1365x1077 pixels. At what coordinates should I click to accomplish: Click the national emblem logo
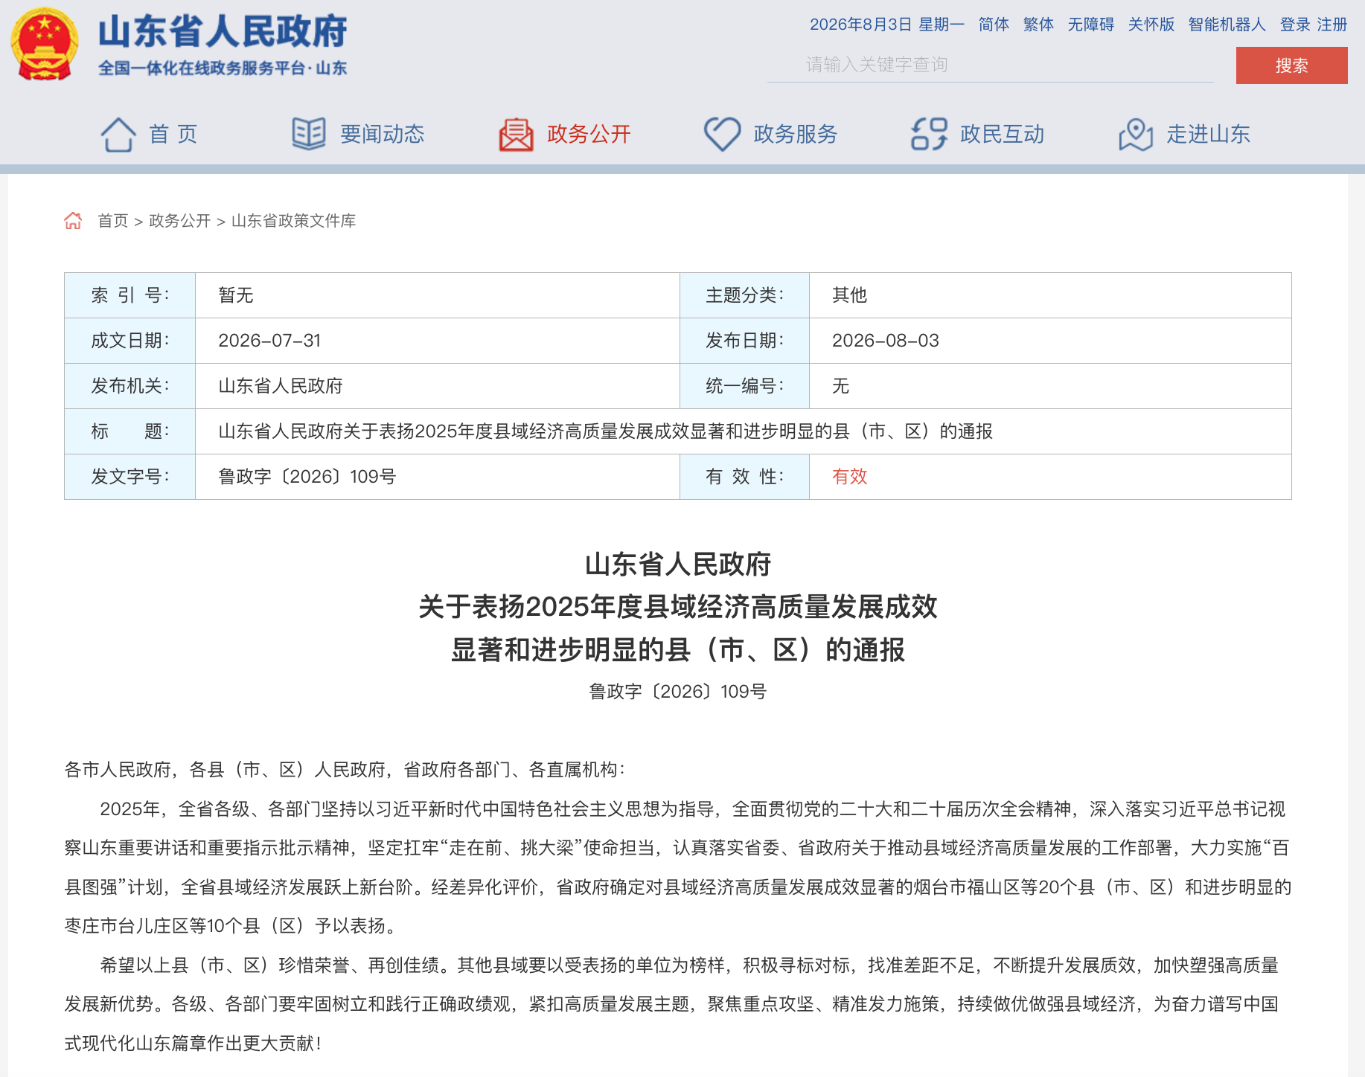tap(45, 43)
